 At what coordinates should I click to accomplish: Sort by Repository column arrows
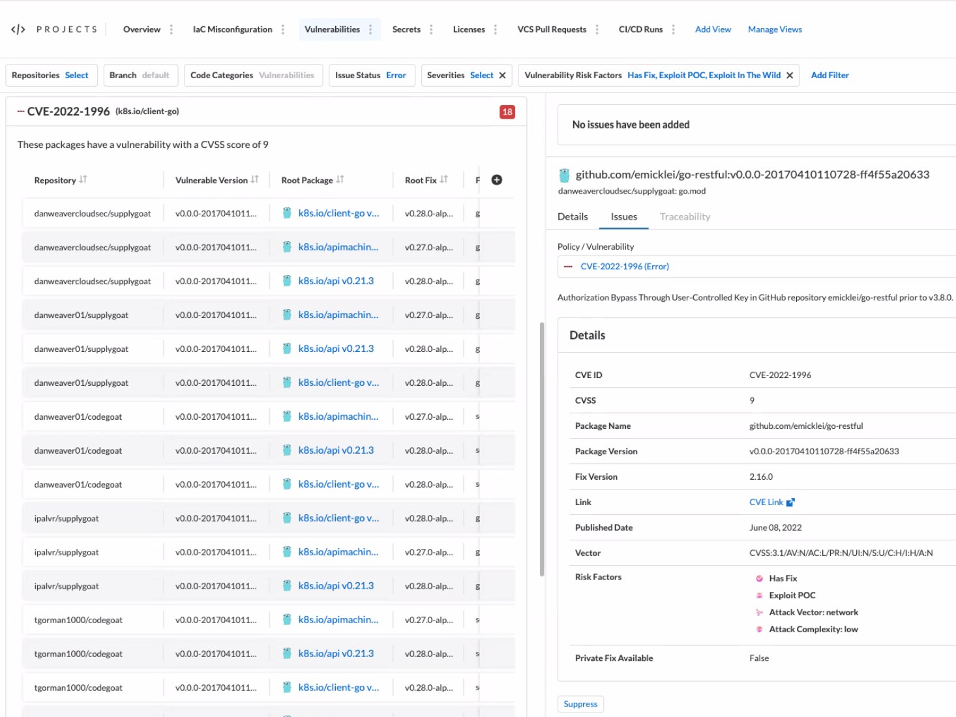pyautogui.click(x=83, y=180)
